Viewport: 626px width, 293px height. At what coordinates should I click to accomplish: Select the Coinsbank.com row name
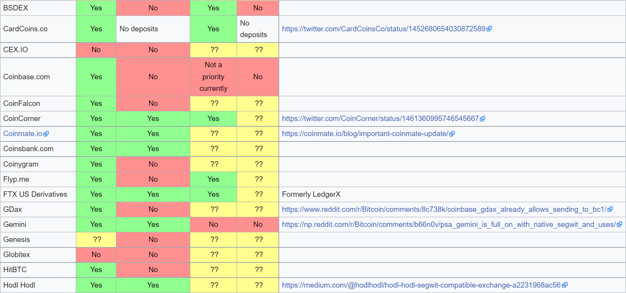(x=28, y=149)
